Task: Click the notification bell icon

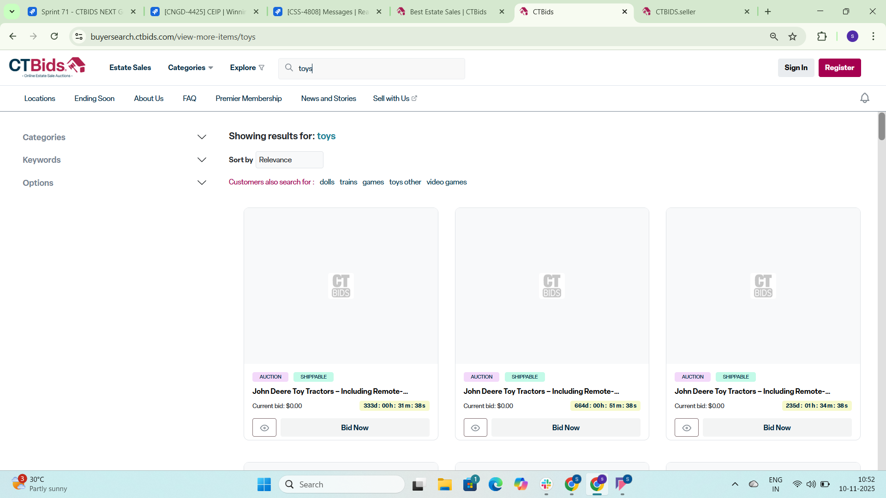Action: (x=865, y=98)
